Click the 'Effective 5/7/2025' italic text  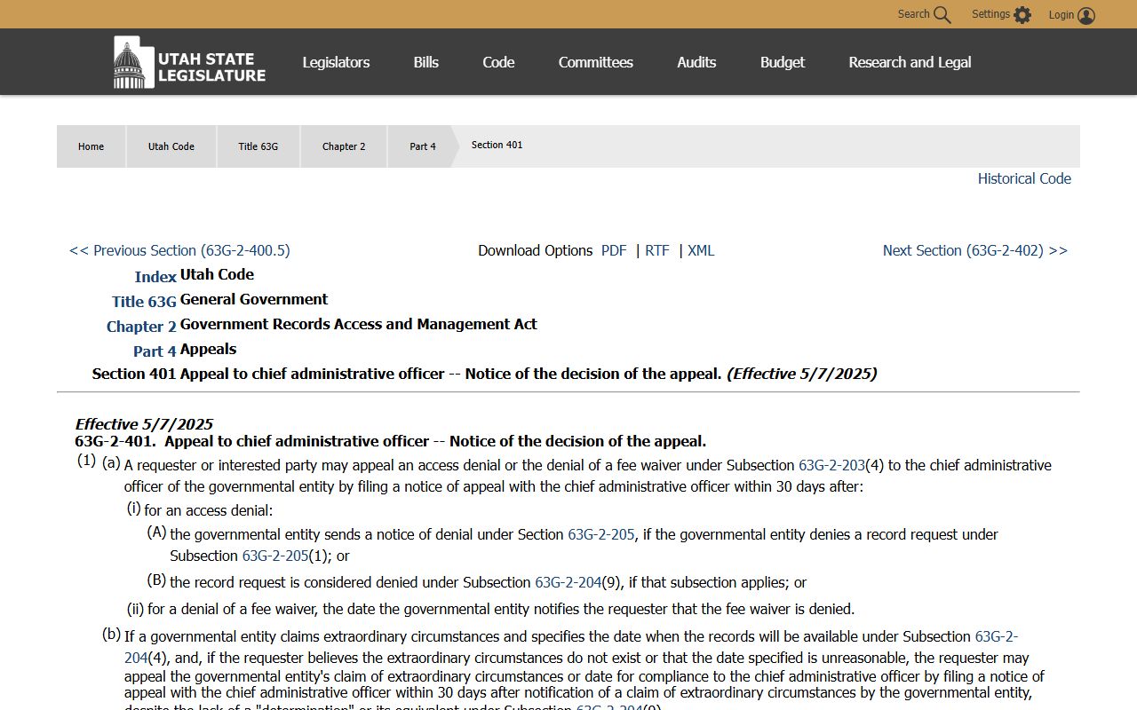(x=144, y=424)
